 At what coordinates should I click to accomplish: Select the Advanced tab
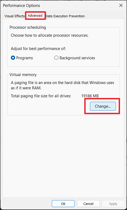(35, 16)
